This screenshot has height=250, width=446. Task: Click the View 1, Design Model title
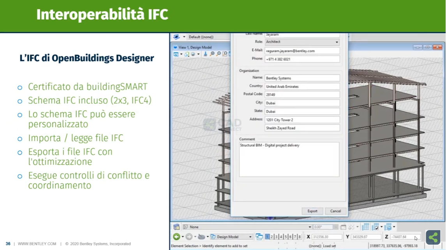point(195,48)
